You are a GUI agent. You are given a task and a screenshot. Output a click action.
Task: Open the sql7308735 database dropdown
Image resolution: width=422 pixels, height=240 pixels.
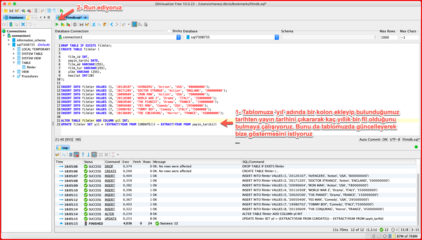(x=276, y=37)
